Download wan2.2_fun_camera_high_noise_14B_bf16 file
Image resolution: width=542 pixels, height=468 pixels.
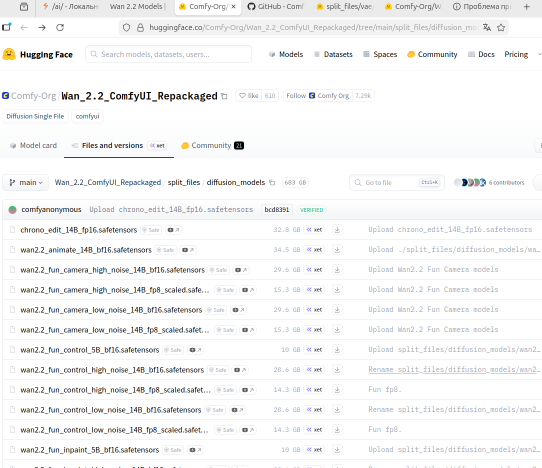pos(337,269)
